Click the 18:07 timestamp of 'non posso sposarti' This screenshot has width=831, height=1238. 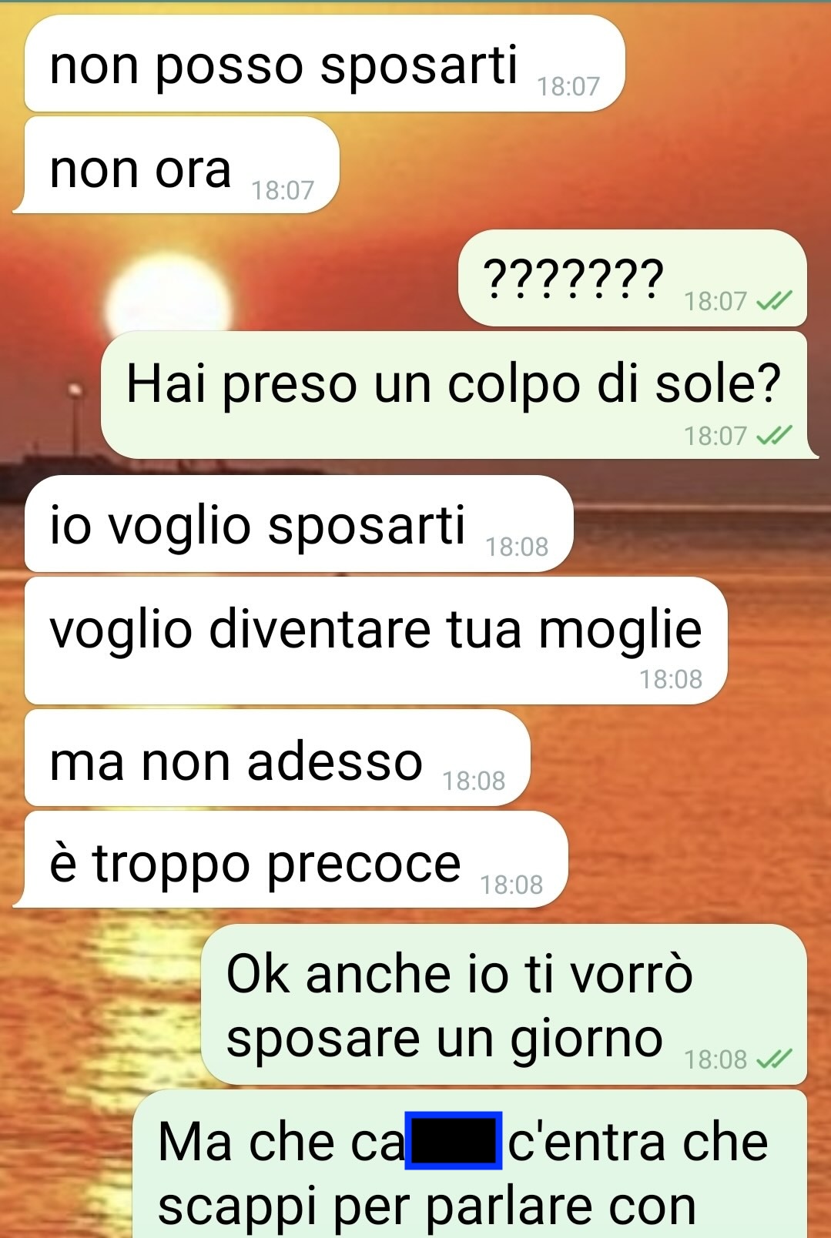coord(568,86)
